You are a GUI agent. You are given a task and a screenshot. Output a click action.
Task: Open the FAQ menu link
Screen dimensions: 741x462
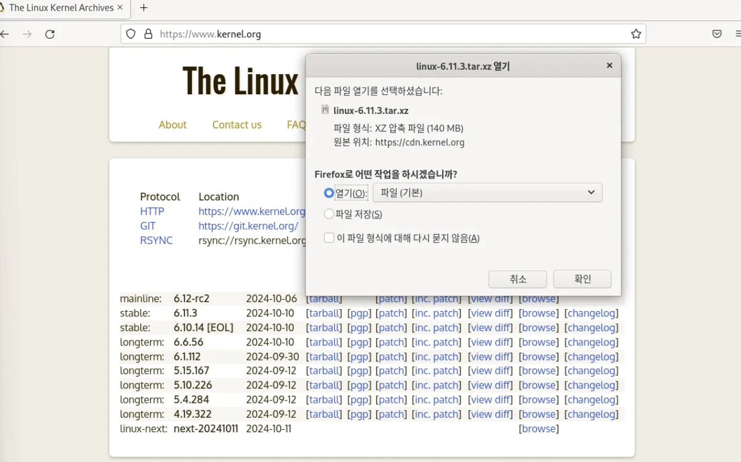tap(296, 125)
